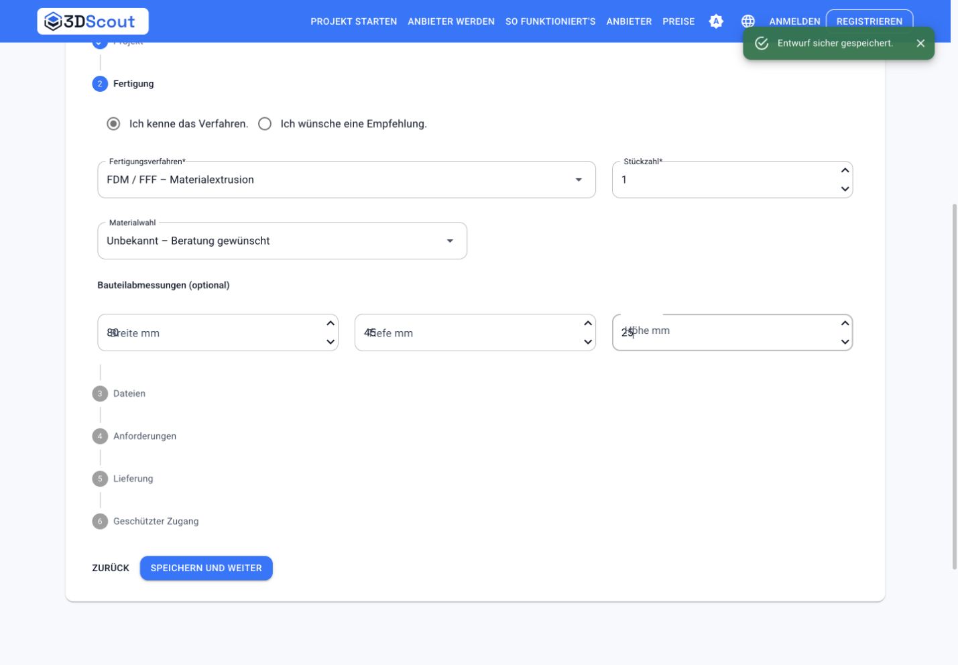Image resolution: width=958 pixels, height=665 pixels.
Task: Click the Stückzahl input field
Action: [x=732, y=180]
